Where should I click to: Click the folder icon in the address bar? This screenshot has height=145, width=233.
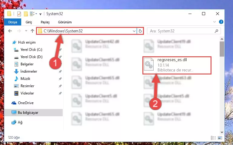click(x=40, y=31)
